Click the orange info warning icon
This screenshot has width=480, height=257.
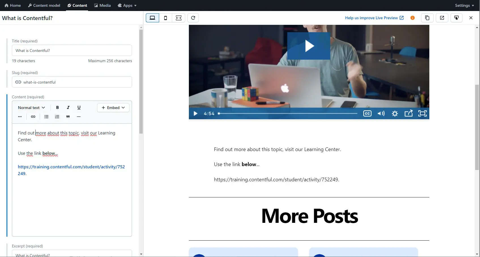tap(413, 18)
